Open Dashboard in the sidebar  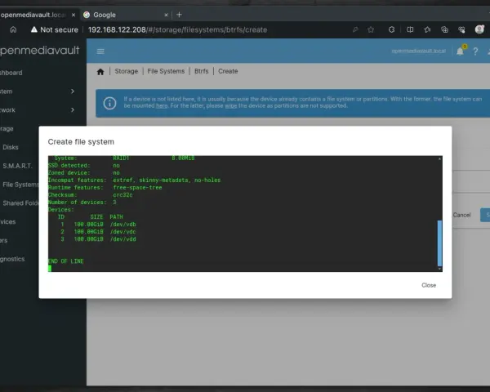[11, 73]
